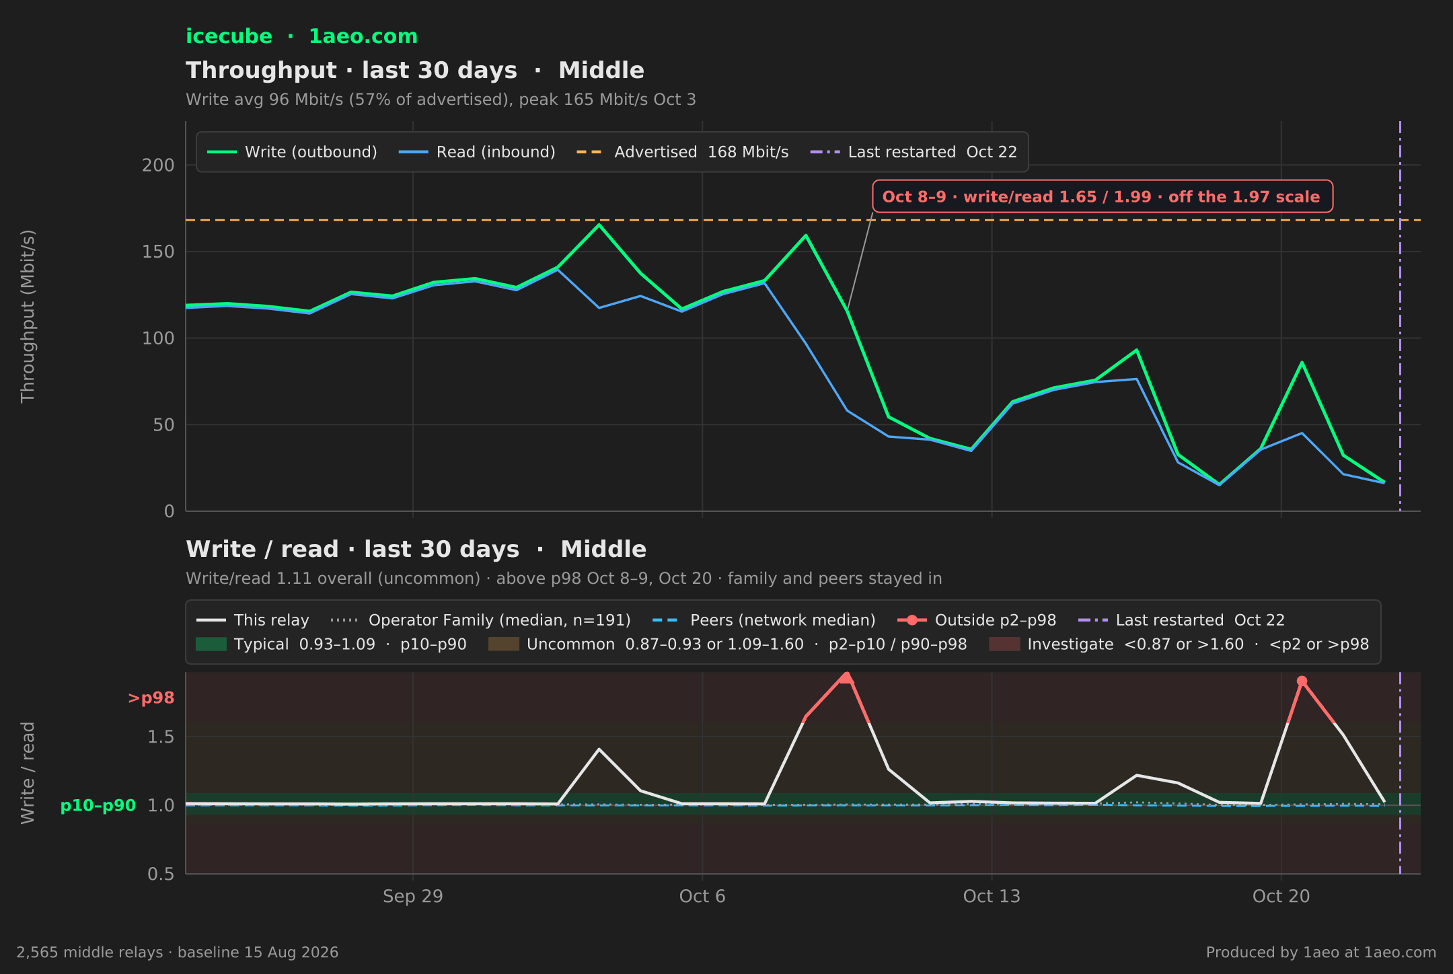The image size is (1453, 974).
Task: Click the 'Write / read · last 30 days' title
Action: (x=416, y=550)
